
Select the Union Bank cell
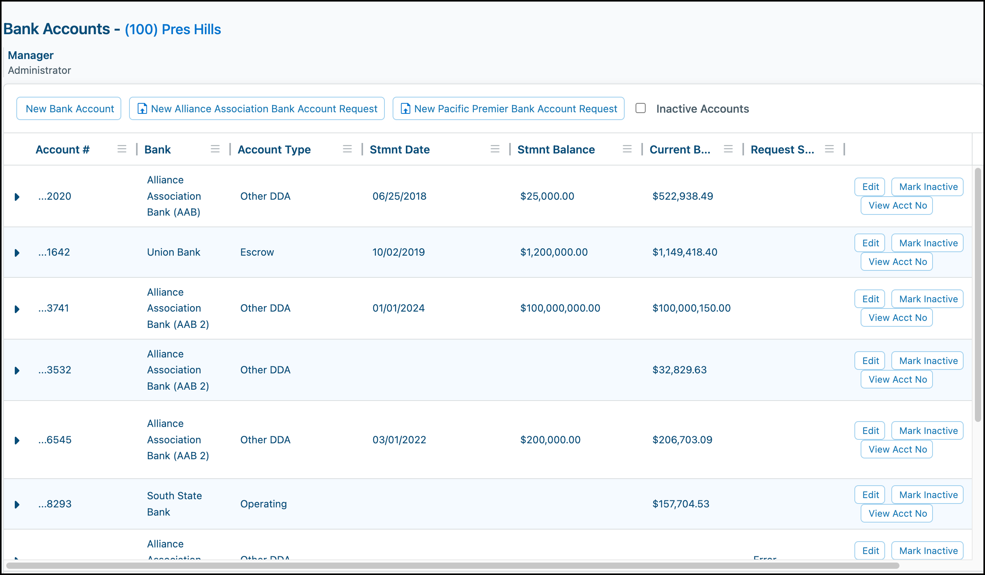pyautogui.click(x=173, y=253)
